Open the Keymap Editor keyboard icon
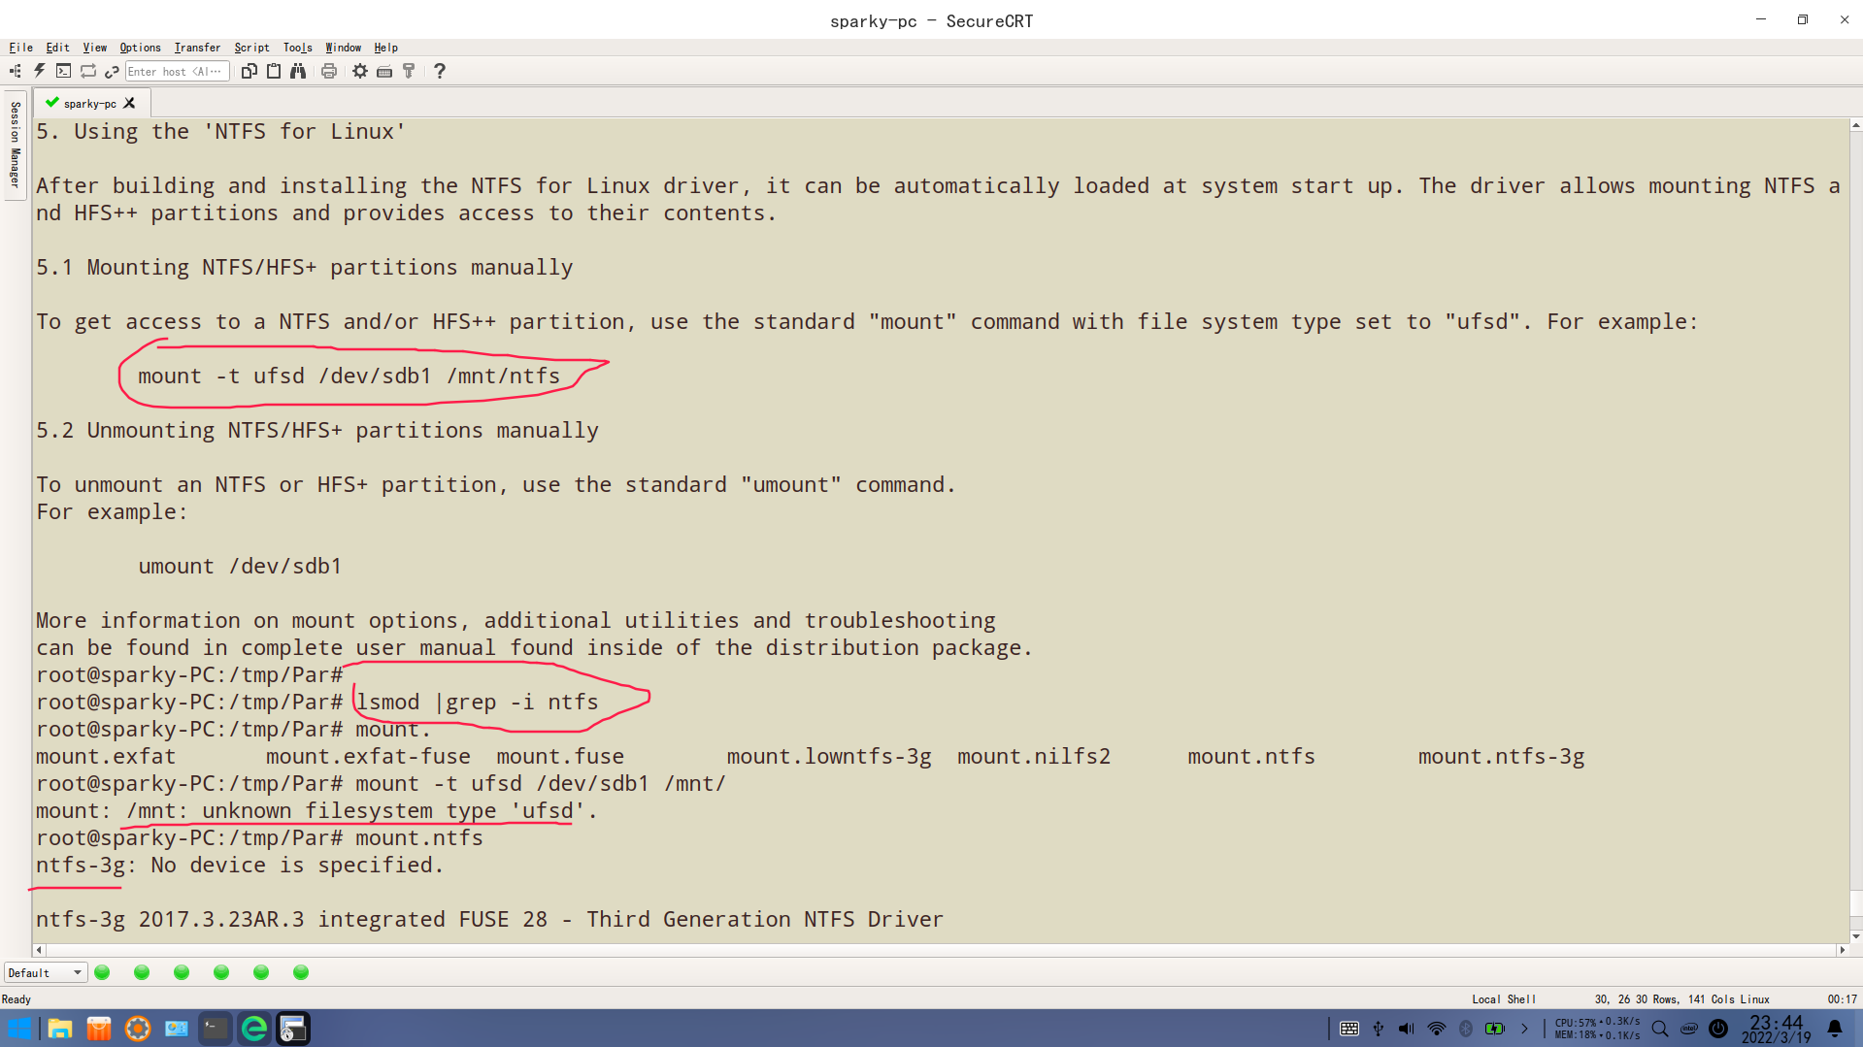This screenshot has width=1863, height=1047. tap(384, 71)
